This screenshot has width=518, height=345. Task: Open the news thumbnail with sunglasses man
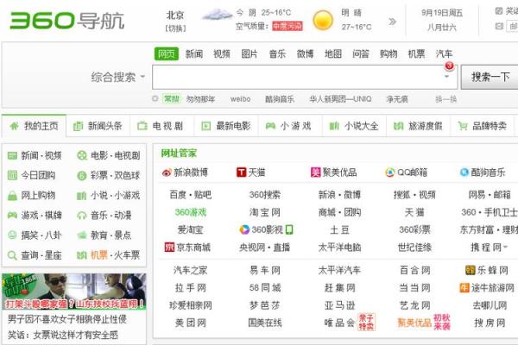[x=74, y=292]
